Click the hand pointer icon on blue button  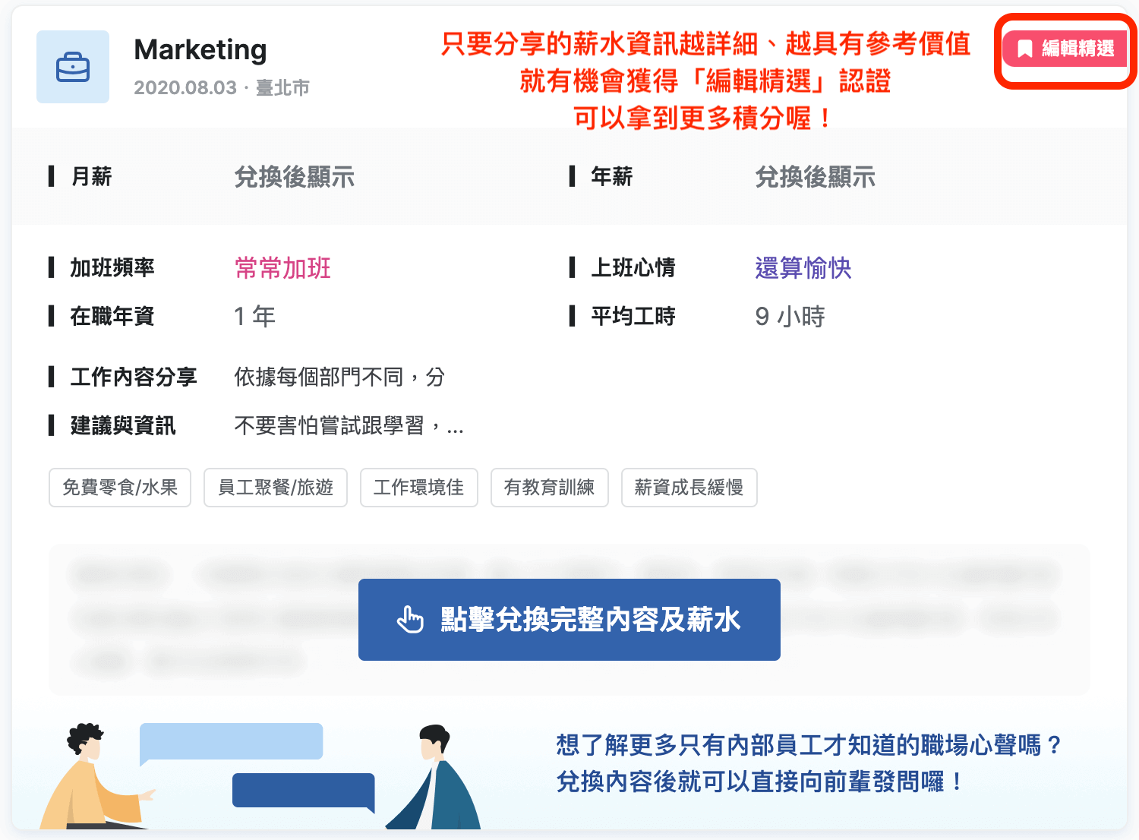[x=410, y=620]
